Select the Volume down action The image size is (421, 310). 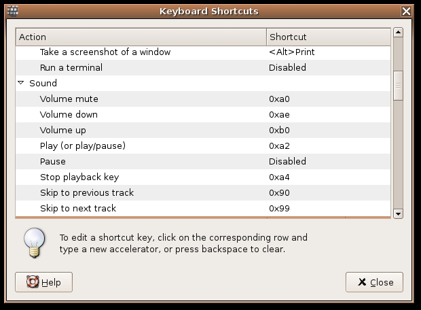point(69,114)
